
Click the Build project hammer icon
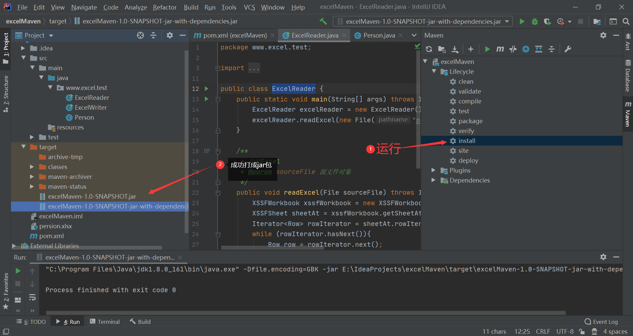323,21
